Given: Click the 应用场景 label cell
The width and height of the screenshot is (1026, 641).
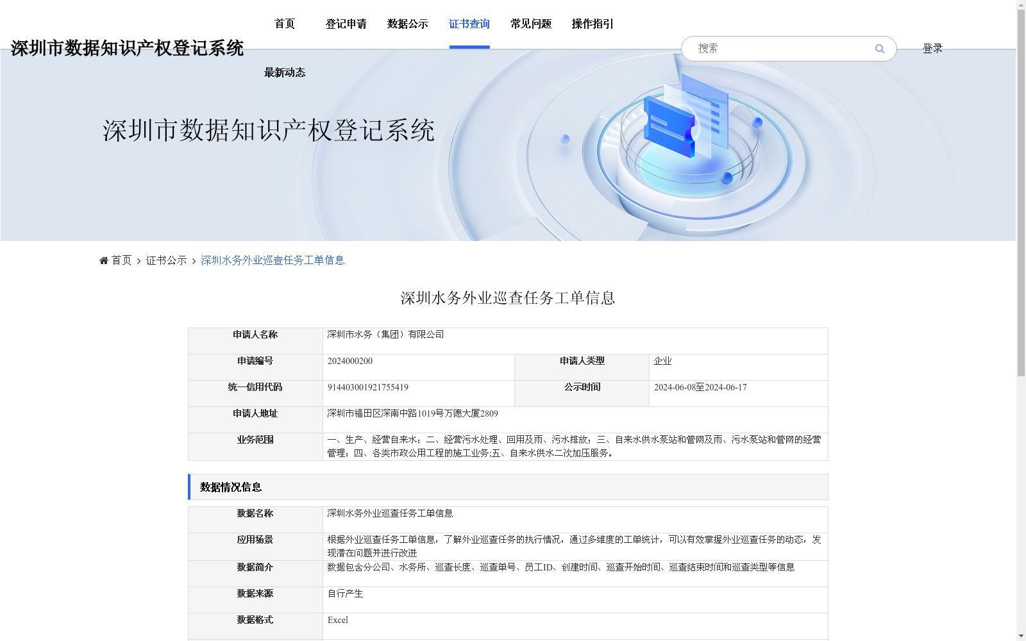Looking at the screenshot, I should (x=255, y=547).
